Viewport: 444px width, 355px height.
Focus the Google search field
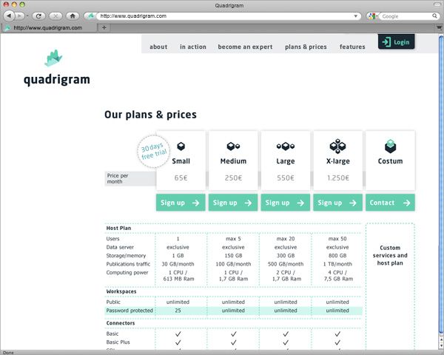click(x=406, y=16)
